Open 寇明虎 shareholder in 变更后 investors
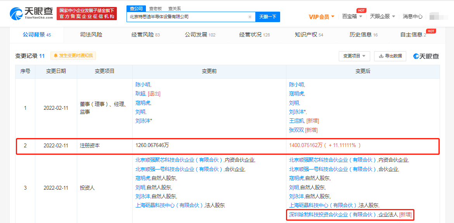Screen dimensions: 454x223 click(296, 178)
